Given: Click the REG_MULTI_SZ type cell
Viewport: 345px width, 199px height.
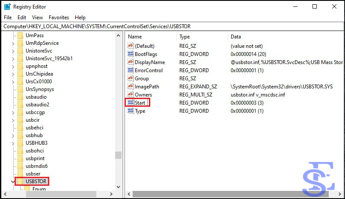Looking at the screenshot, I should click(x=196, y=94).
